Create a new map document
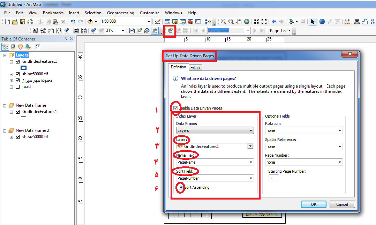Image resolution: width=376 pixels, height=225 pixels. (x=7, y=22)
